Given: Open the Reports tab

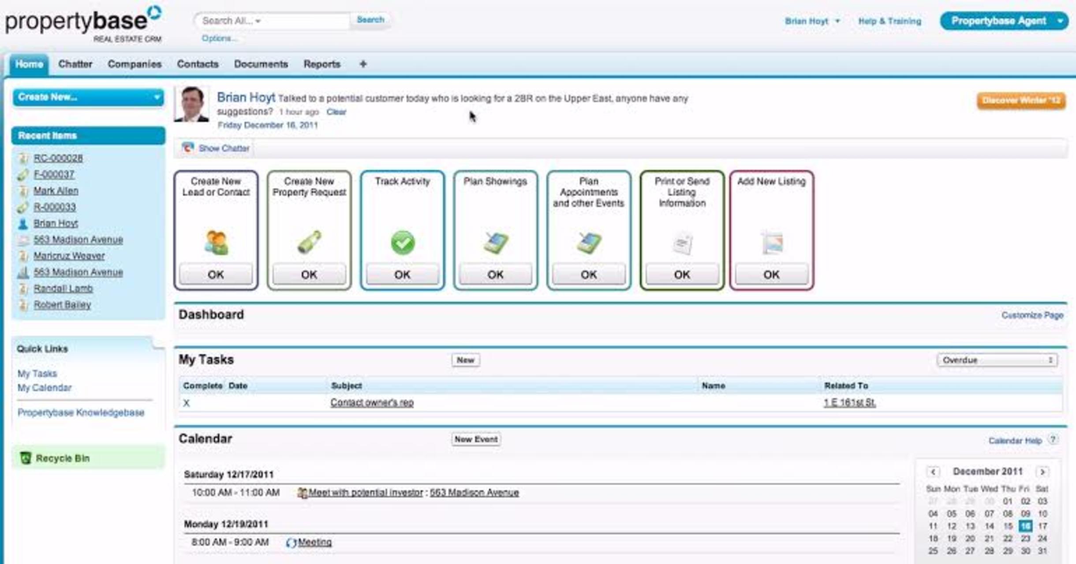Looking at the screenshot, I should [x=322, y=64].
